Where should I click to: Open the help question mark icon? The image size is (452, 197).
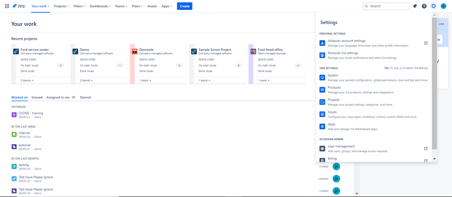(424, 6)
